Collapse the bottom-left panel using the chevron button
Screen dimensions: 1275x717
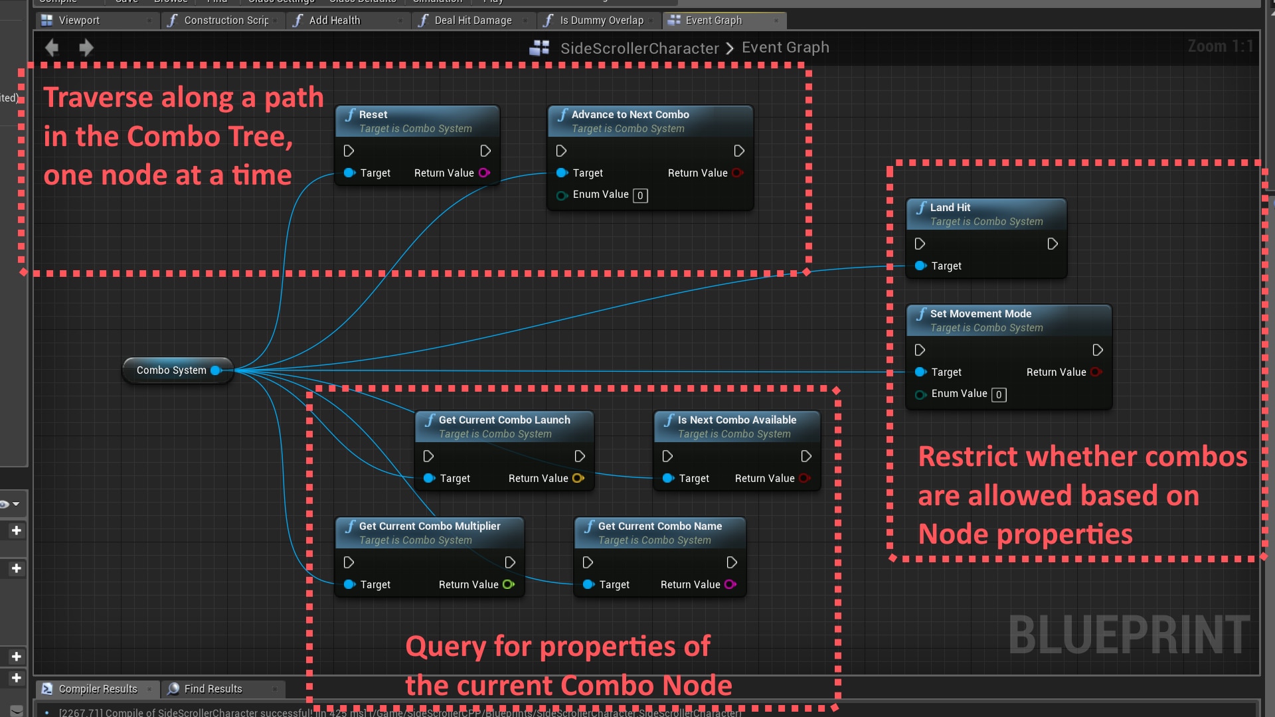17,709
